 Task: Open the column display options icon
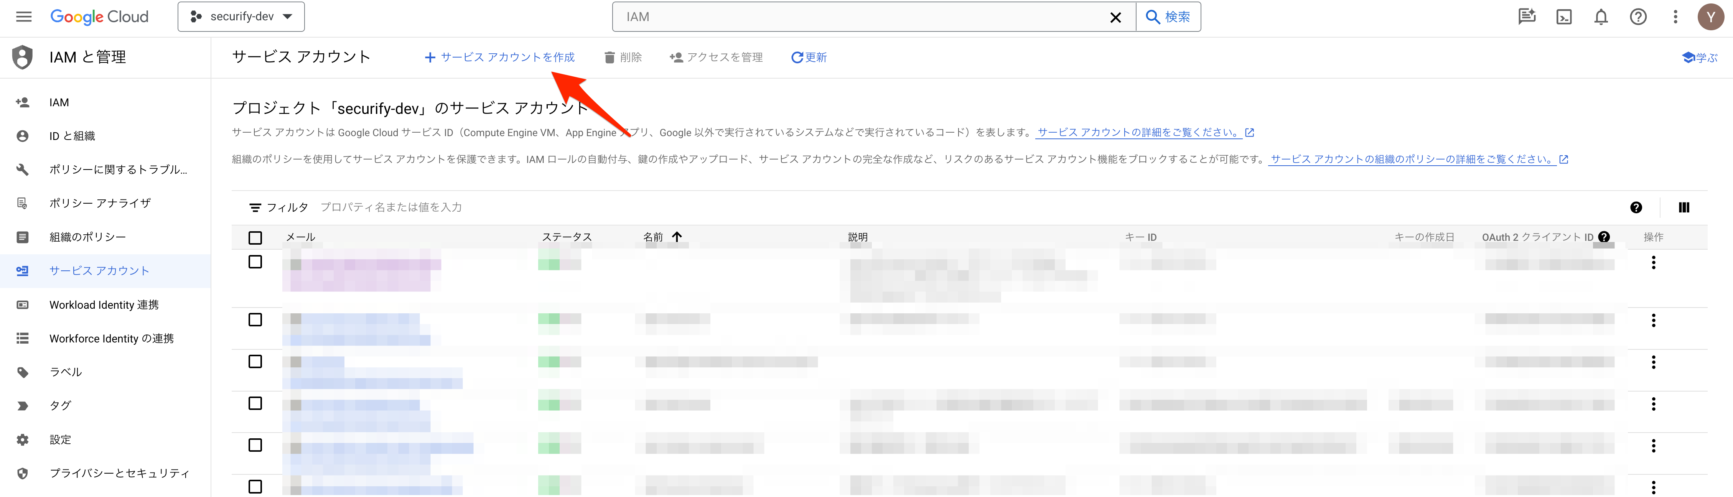1684,208
